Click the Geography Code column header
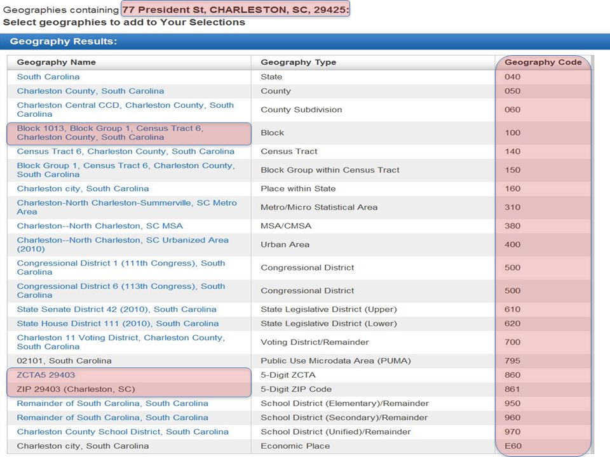The width and height of the screenshot is (610, 457). pos(543,62)
